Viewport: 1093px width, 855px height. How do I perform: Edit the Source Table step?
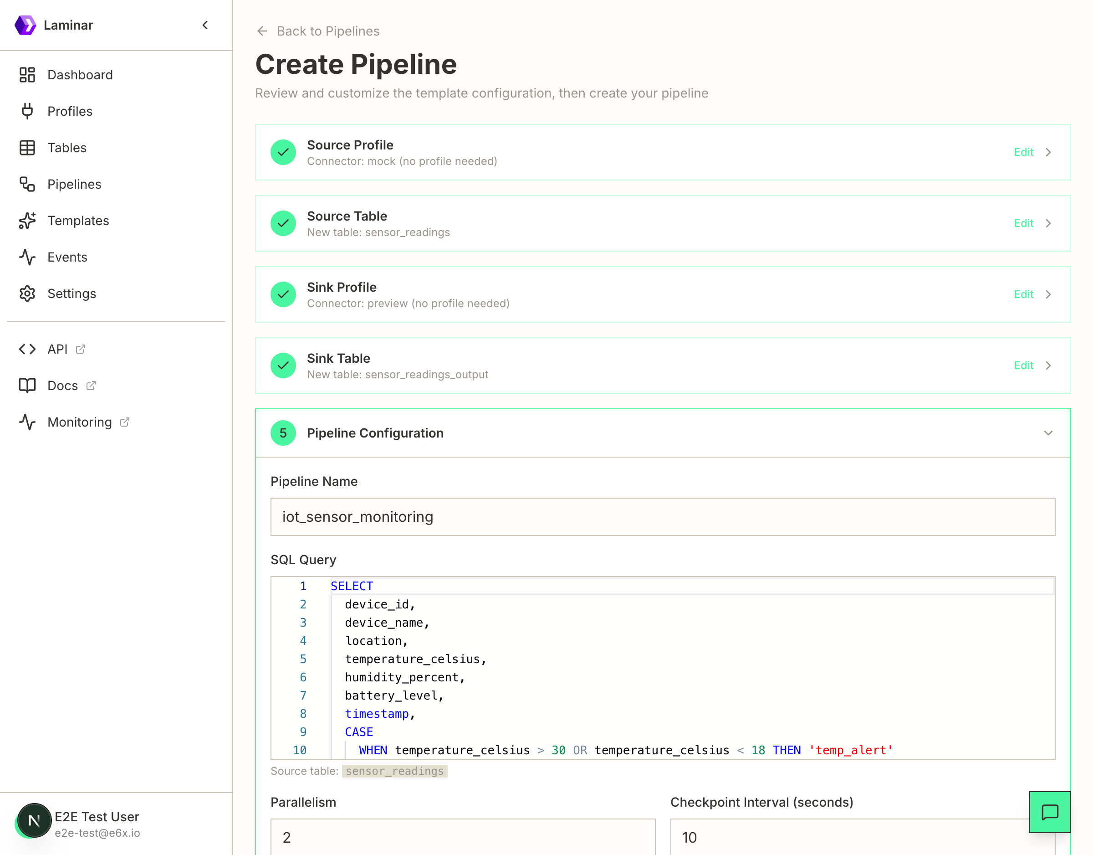click(1023, 223)
